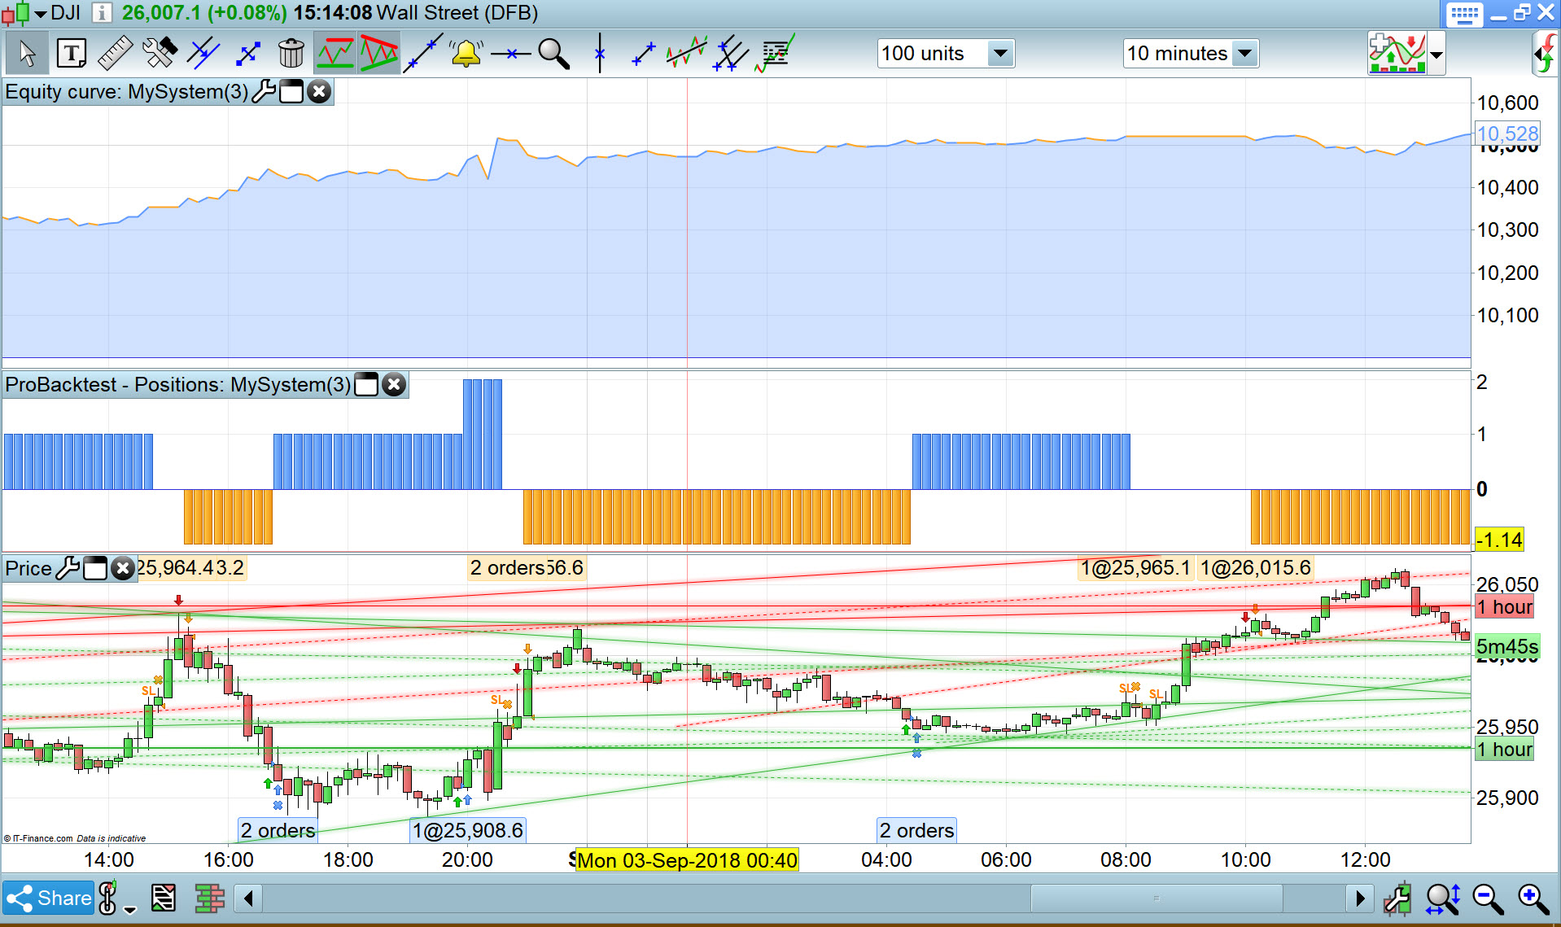Select the regression line tool
Viewport: 1561px width, 927px height.
(x=686, y=54)
